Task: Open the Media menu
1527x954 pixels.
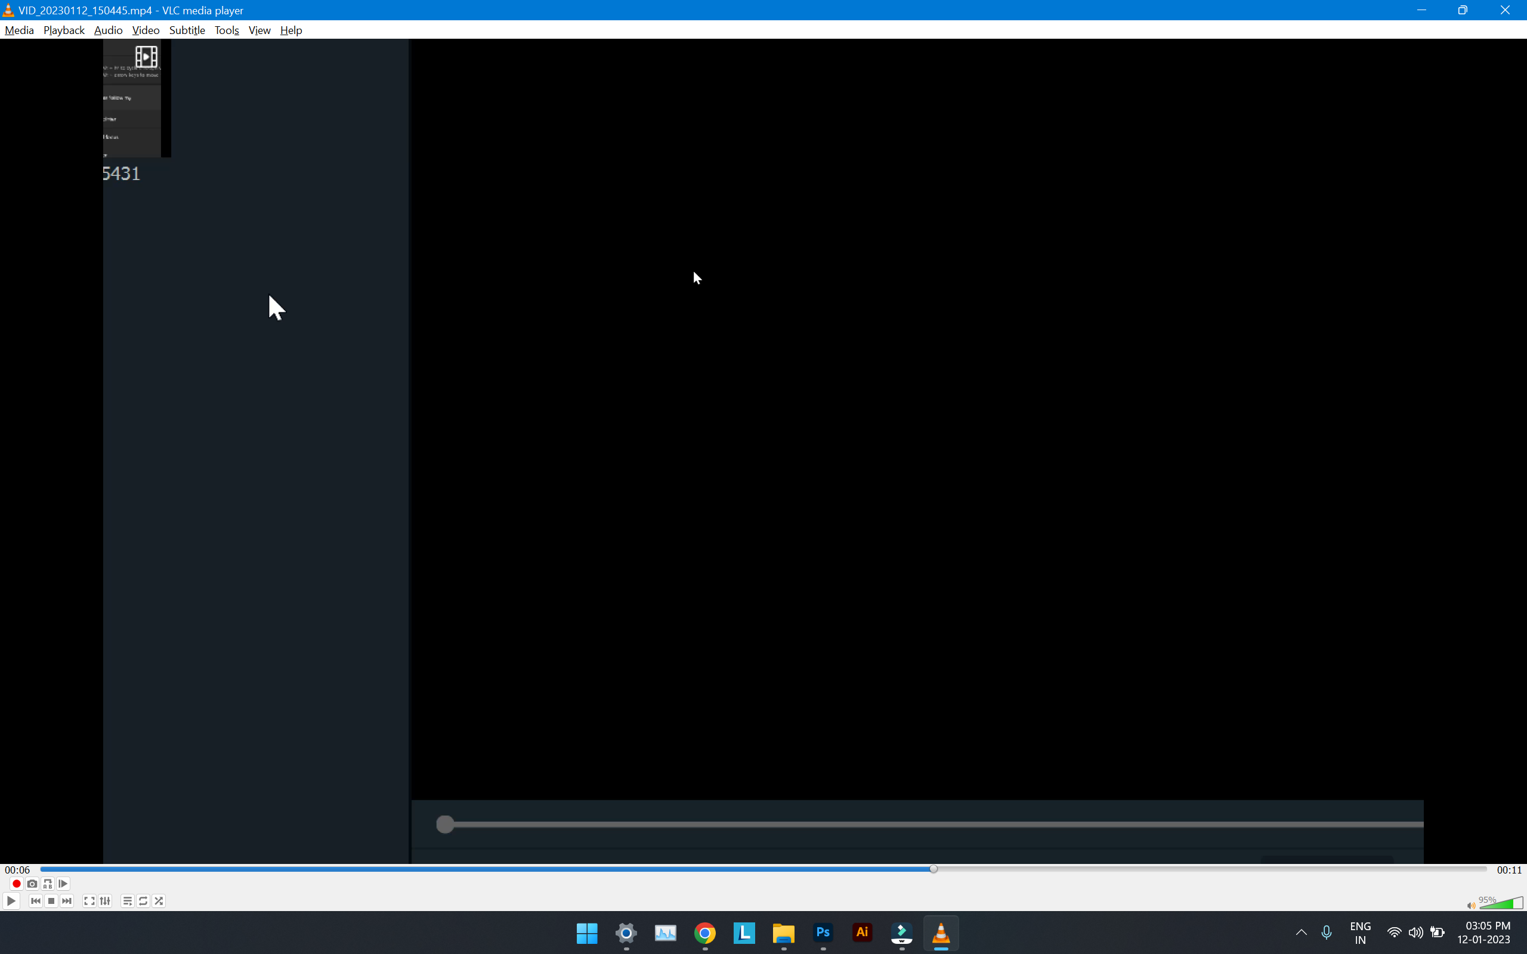Action: coord(19,30)
